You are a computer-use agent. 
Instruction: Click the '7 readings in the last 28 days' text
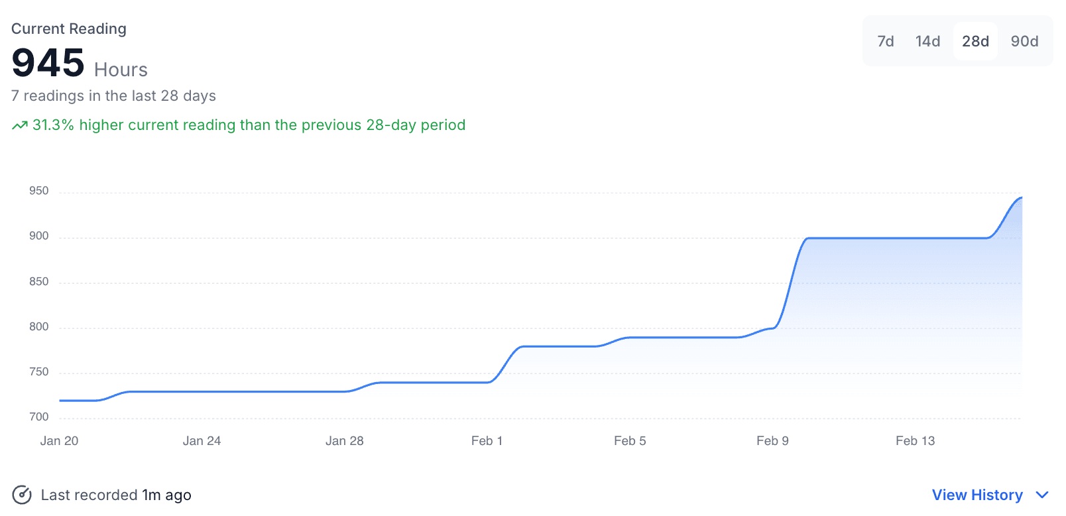point(113,96)
